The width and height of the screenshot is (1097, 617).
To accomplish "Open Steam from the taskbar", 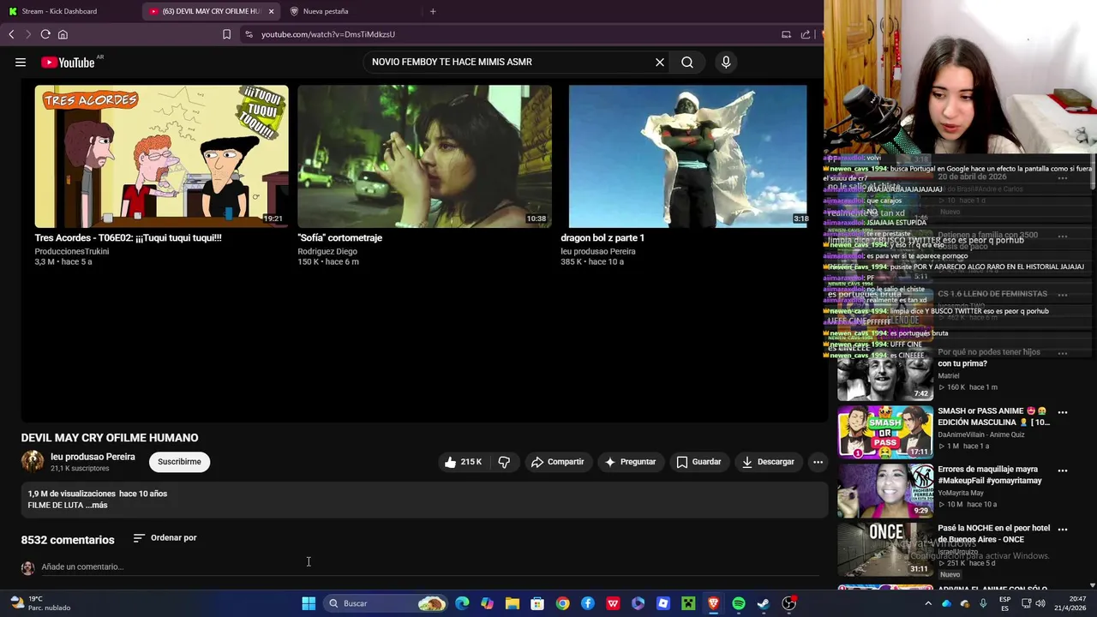I will (764, 603).
